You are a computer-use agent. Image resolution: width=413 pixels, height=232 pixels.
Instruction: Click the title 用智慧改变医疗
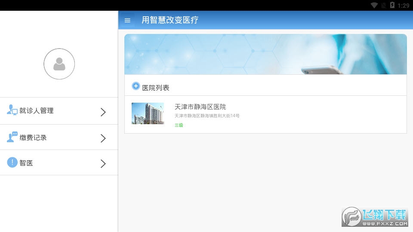pyautogui.click(x=170, y=20)
